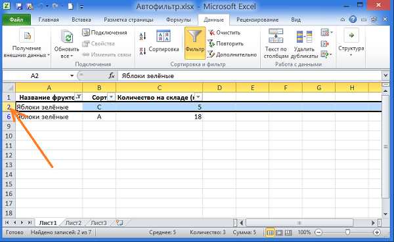Click the insert new sheet tab icon
Viewport: 394px width, 242px height.
[x=120, y=223]
